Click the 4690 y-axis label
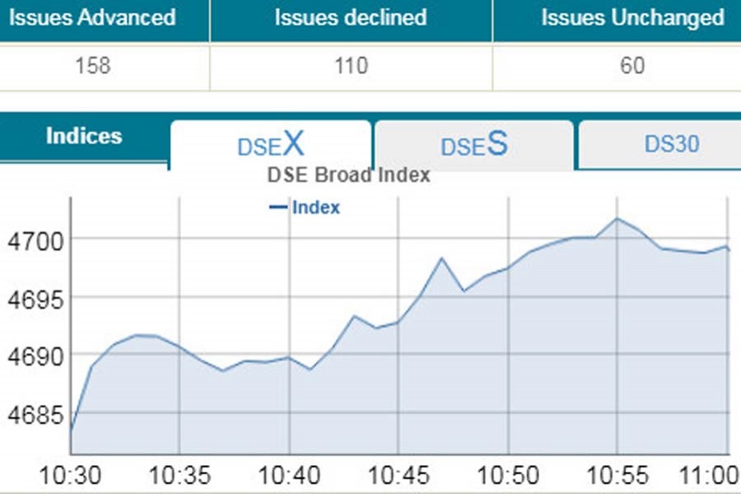741x494 pixels. pos(30,357)
